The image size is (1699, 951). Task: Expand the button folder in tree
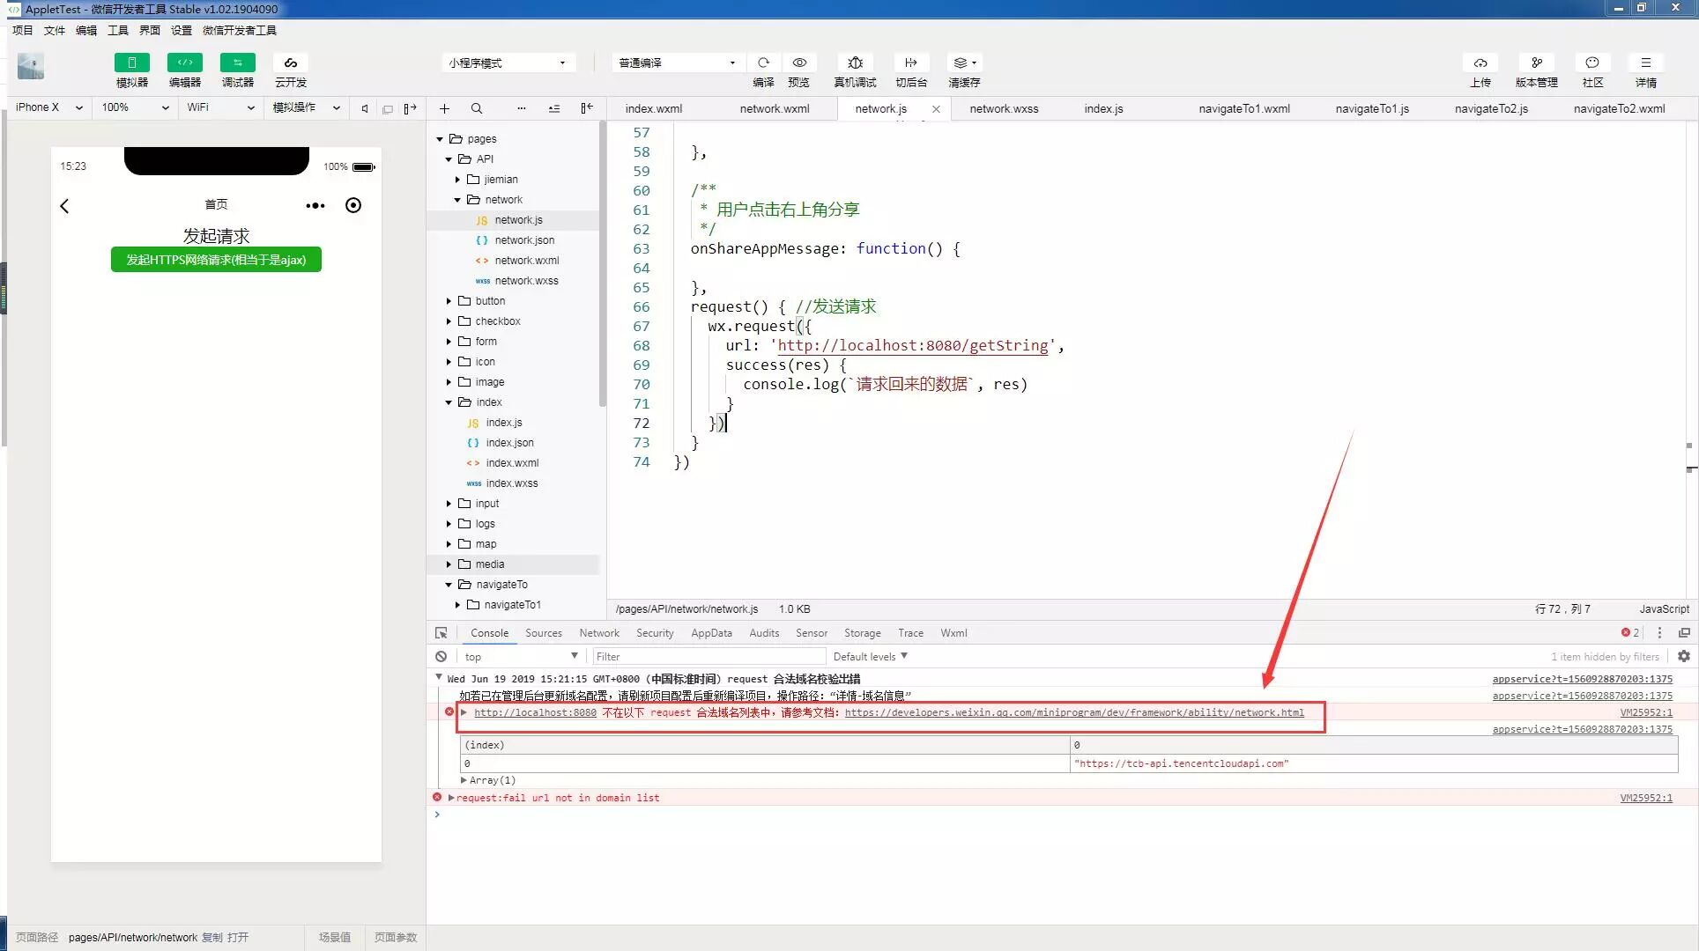pos(489,301)
